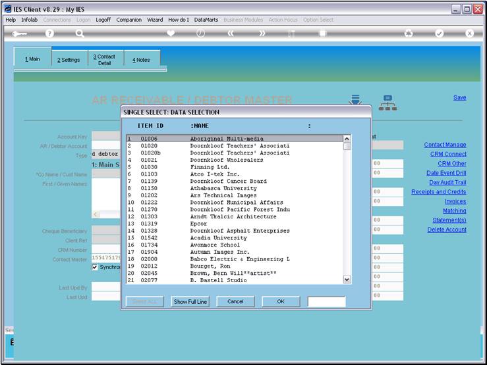Open the Contact Manage link
Screen dimensions: 487x365
(x=445, y=145)
